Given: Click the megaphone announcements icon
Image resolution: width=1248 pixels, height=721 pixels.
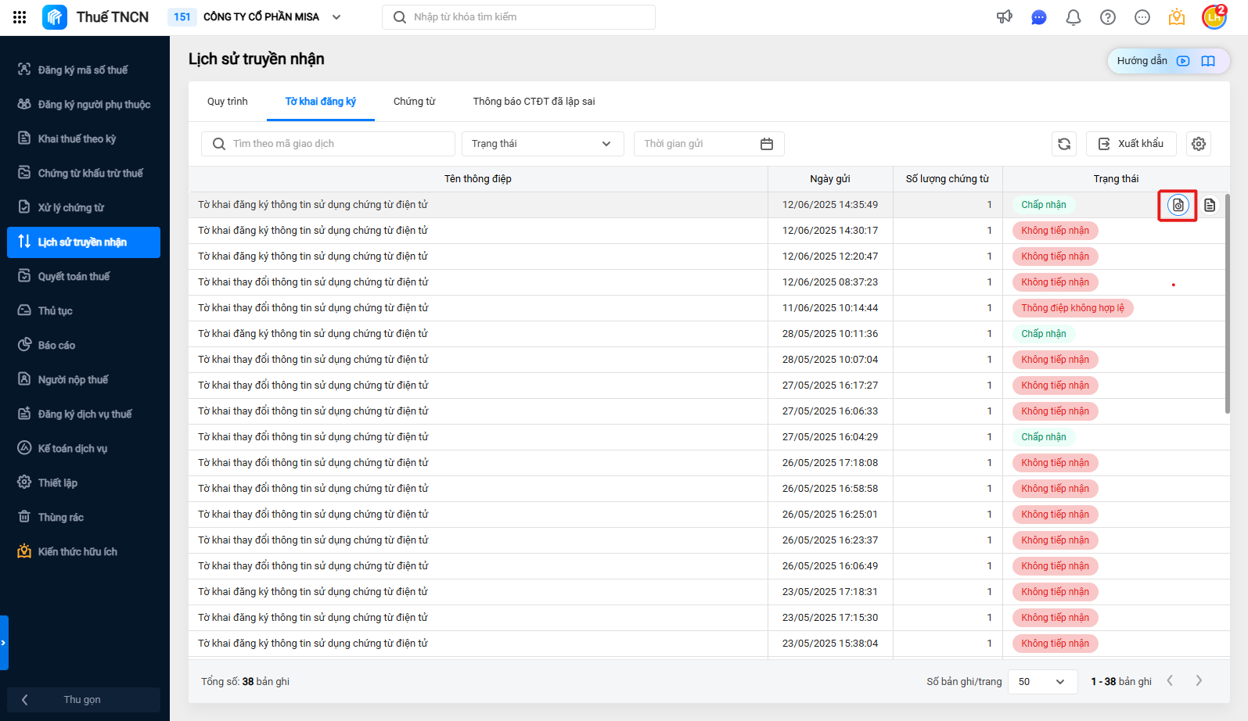Looking at the screenshot, I should (x=1005, y=17).
